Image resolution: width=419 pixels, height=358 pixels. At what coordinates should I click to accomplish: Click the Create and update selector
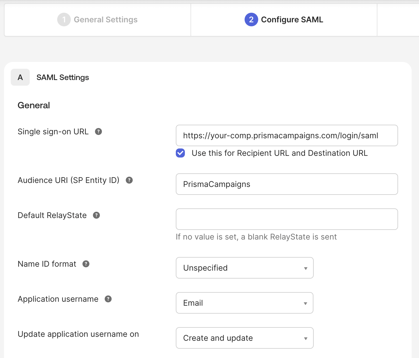tap(245, 338)
